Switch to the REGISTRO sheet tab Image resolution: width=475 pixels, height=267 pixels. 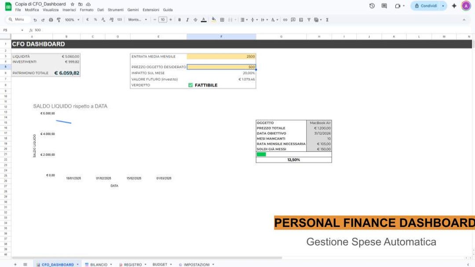(133, 264)
